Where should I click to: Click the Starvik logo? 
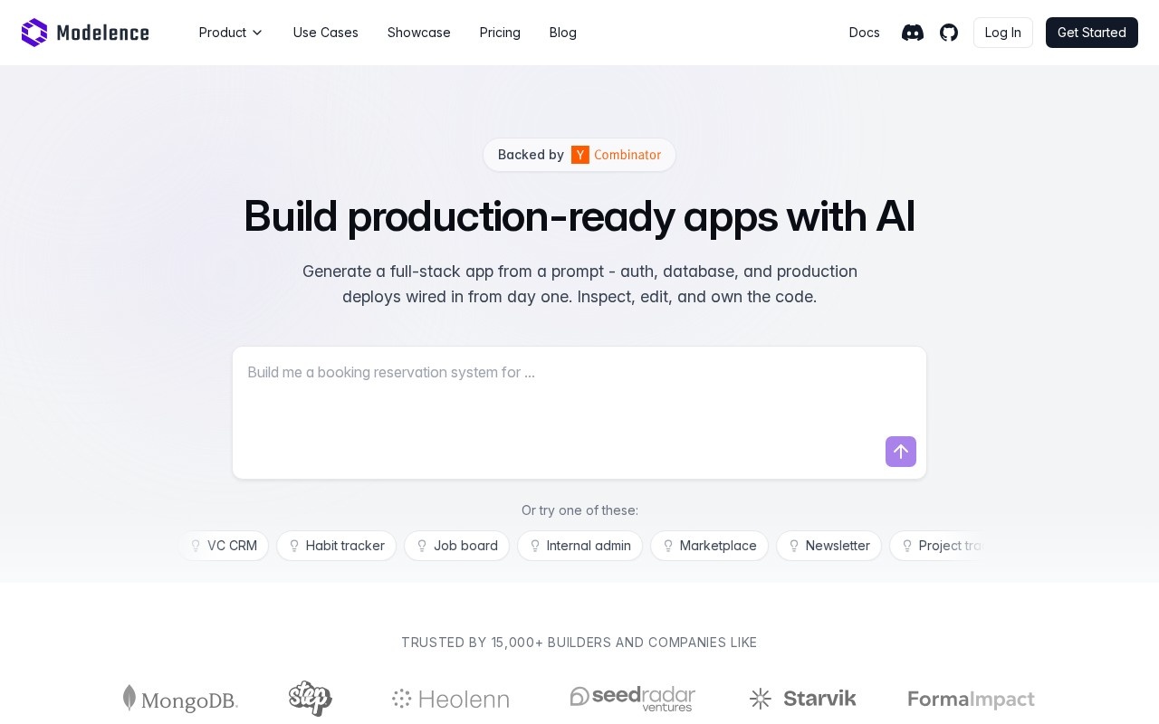803,699
